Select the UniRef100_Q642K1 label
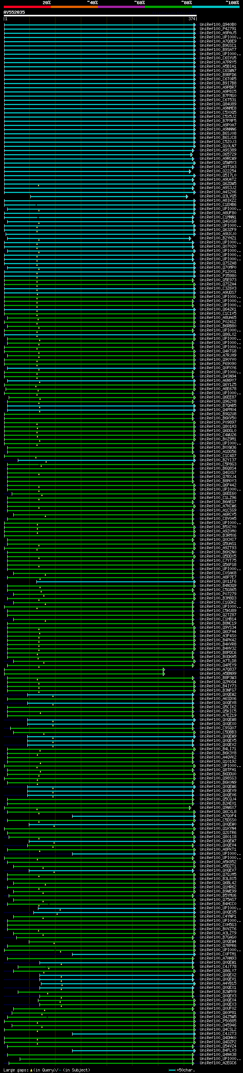Viewport: 243px width, 1073px height. pyautogui.click(x=218, y=309)
